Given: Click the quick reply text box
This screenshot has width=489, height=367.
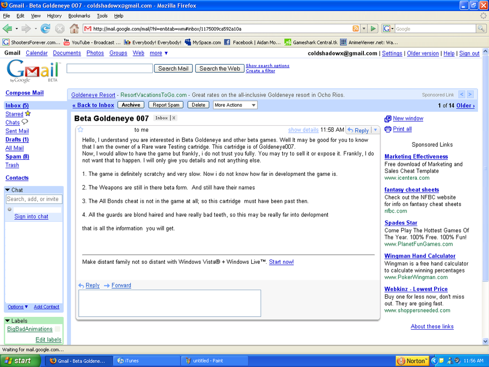Looking at the screenshot, I should click(170, 303).
